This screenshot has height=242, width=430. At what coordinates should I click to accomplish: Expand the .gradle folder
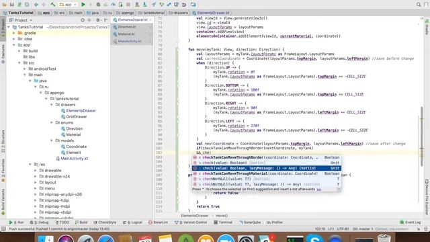pyautogui.click(x=14, y=33)
